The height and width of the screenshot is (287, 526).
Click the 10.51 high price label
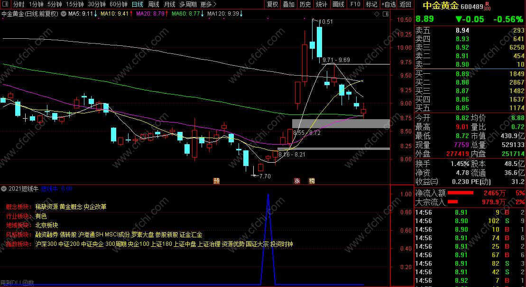(325, 22)
